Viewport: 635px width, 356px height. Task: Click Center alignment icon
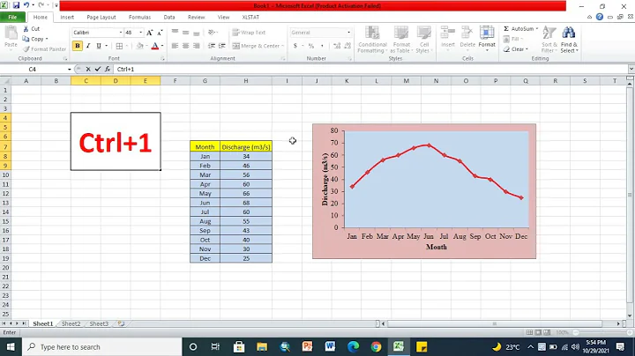click(185, 46)
